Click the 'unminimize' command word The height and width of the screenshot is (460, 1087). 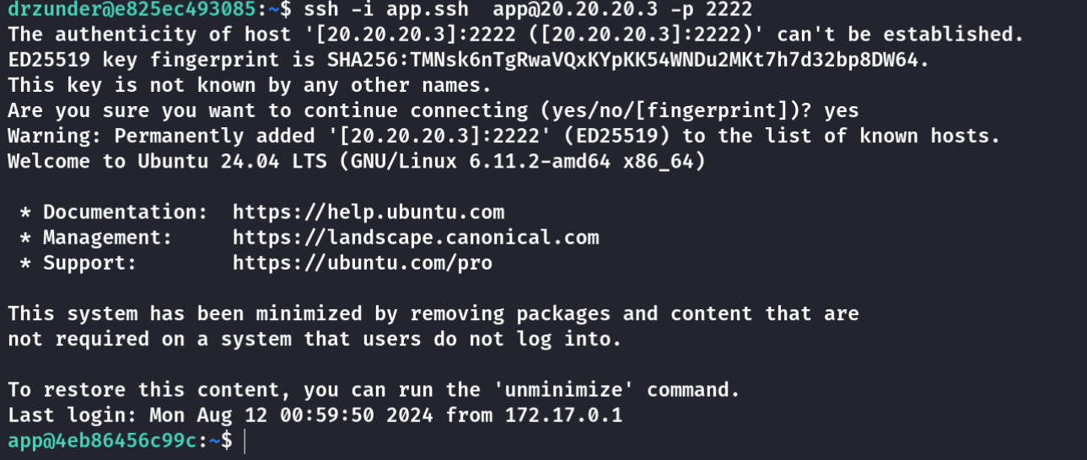(564, 390)
